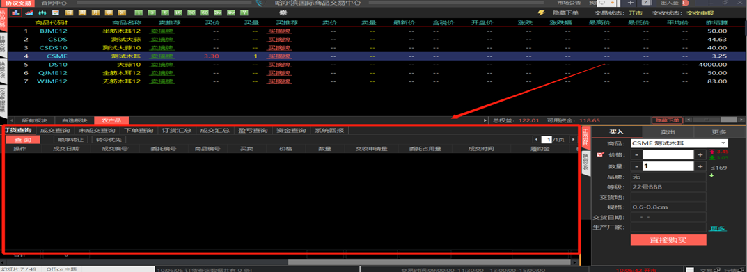Screen dimensions: 747x272
Task: Open the trend line chart icon
Action: 29,13
